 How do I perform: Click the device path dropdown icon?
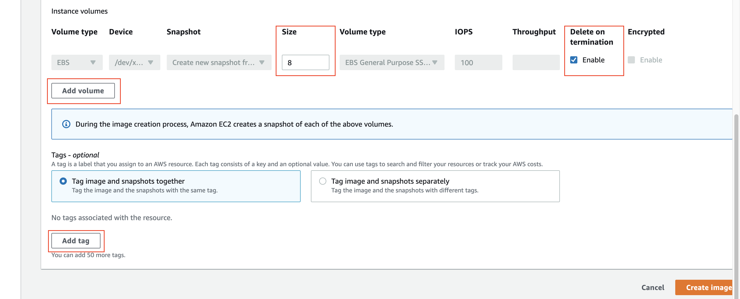tap(151, 62)
